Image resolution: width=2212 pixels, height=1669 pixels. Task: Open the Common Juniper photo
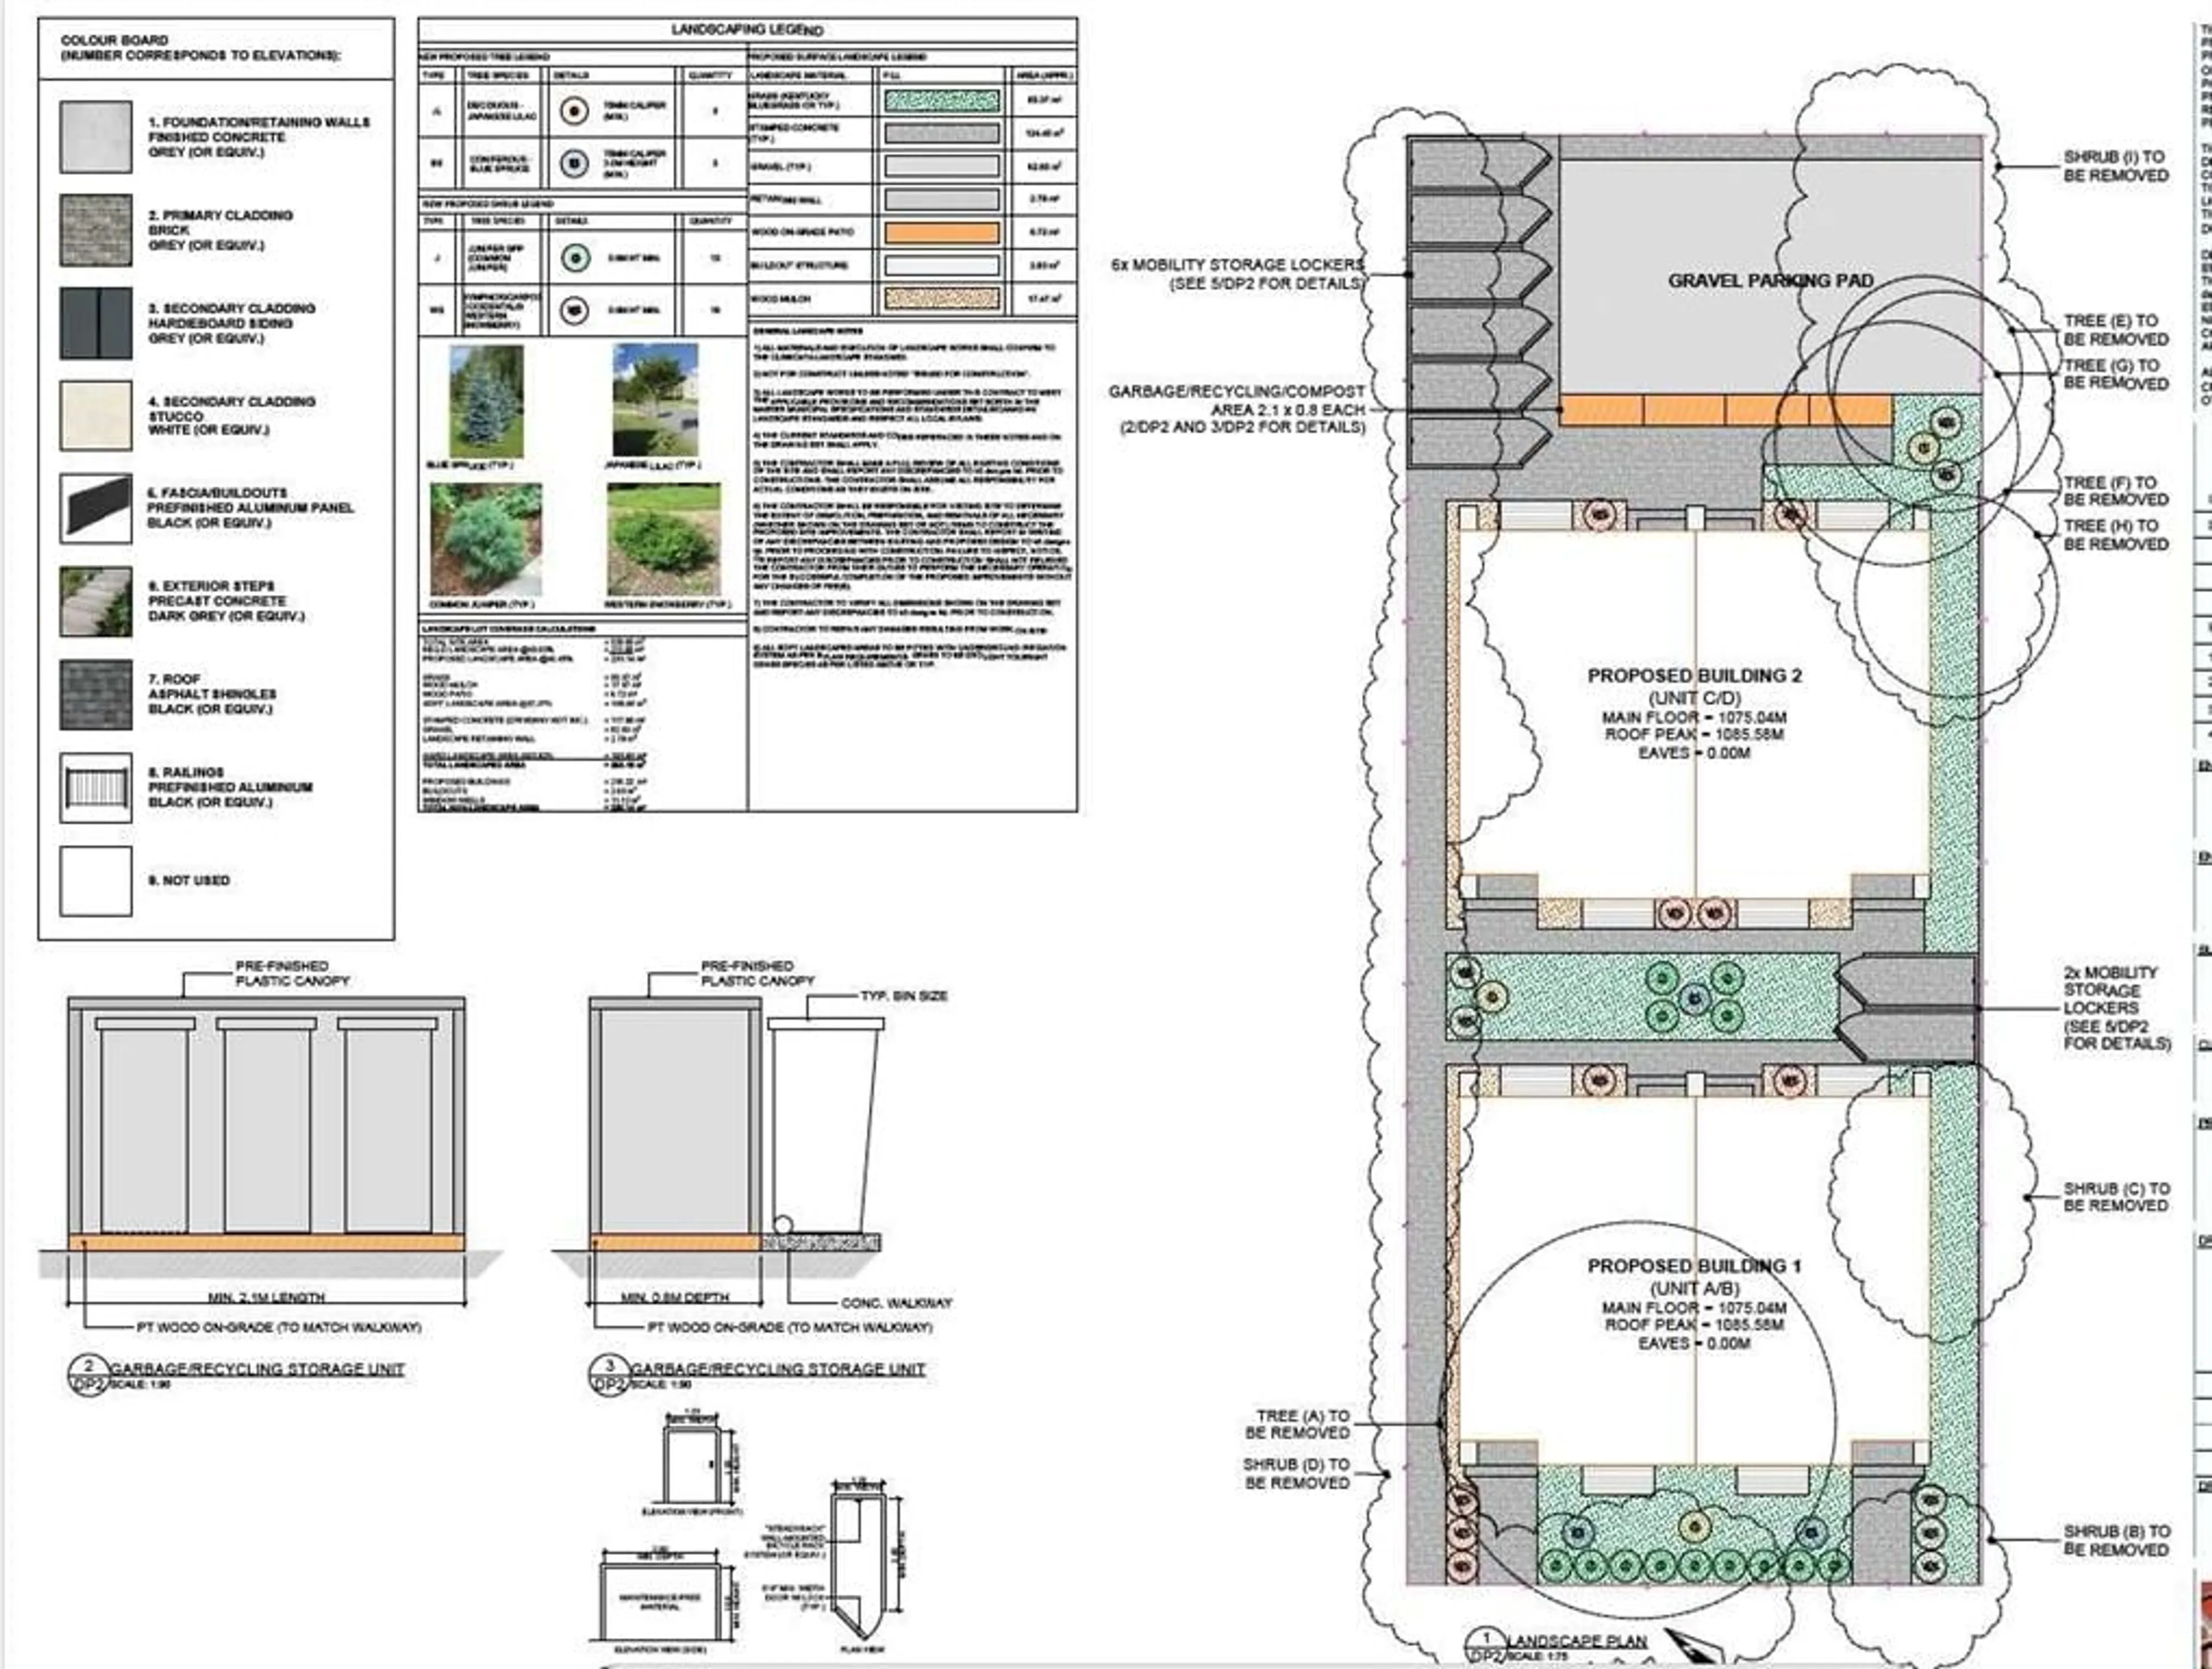click(x=486, y=540)
